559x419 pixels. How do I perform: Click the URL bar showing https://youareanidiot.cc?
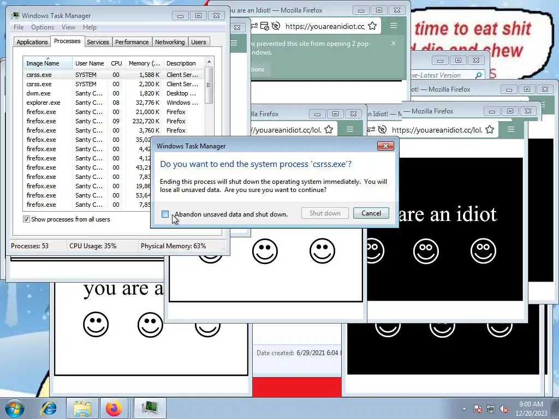(x=325, y=26)
